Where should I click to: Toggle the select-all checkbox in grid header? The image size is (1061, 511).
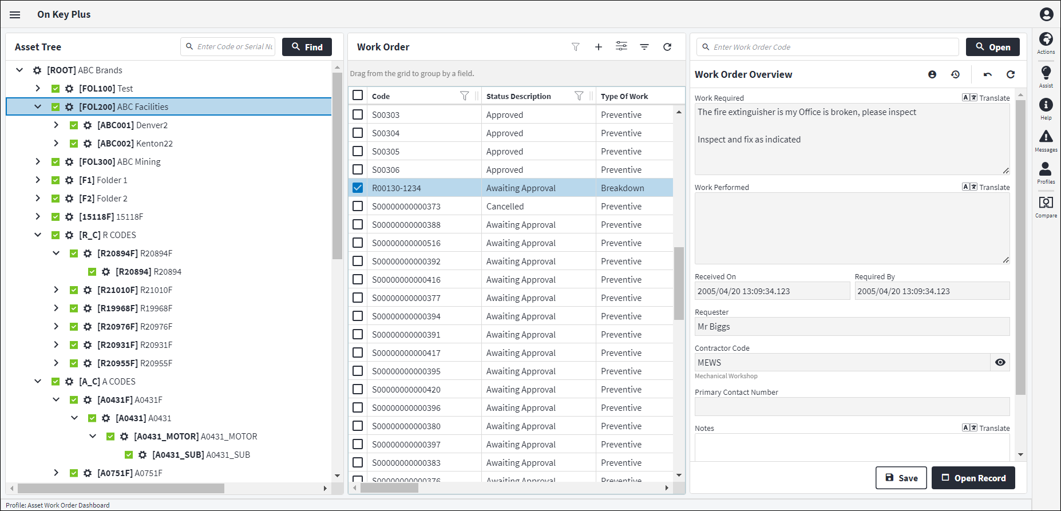point(358,96)
